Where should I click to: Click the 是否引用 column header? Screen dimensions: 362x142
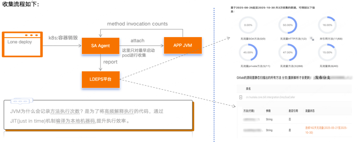293,111
